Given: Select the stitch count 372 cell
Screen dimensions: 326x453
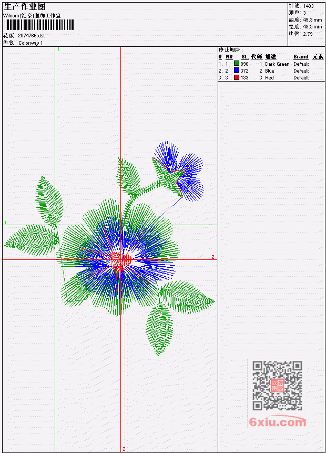Looking at the screenshot, I should 244,71.
